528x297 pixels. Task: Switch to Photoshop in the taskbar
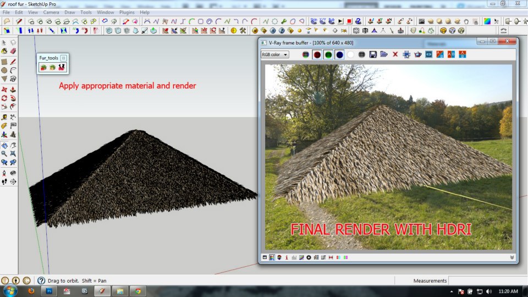49,291
